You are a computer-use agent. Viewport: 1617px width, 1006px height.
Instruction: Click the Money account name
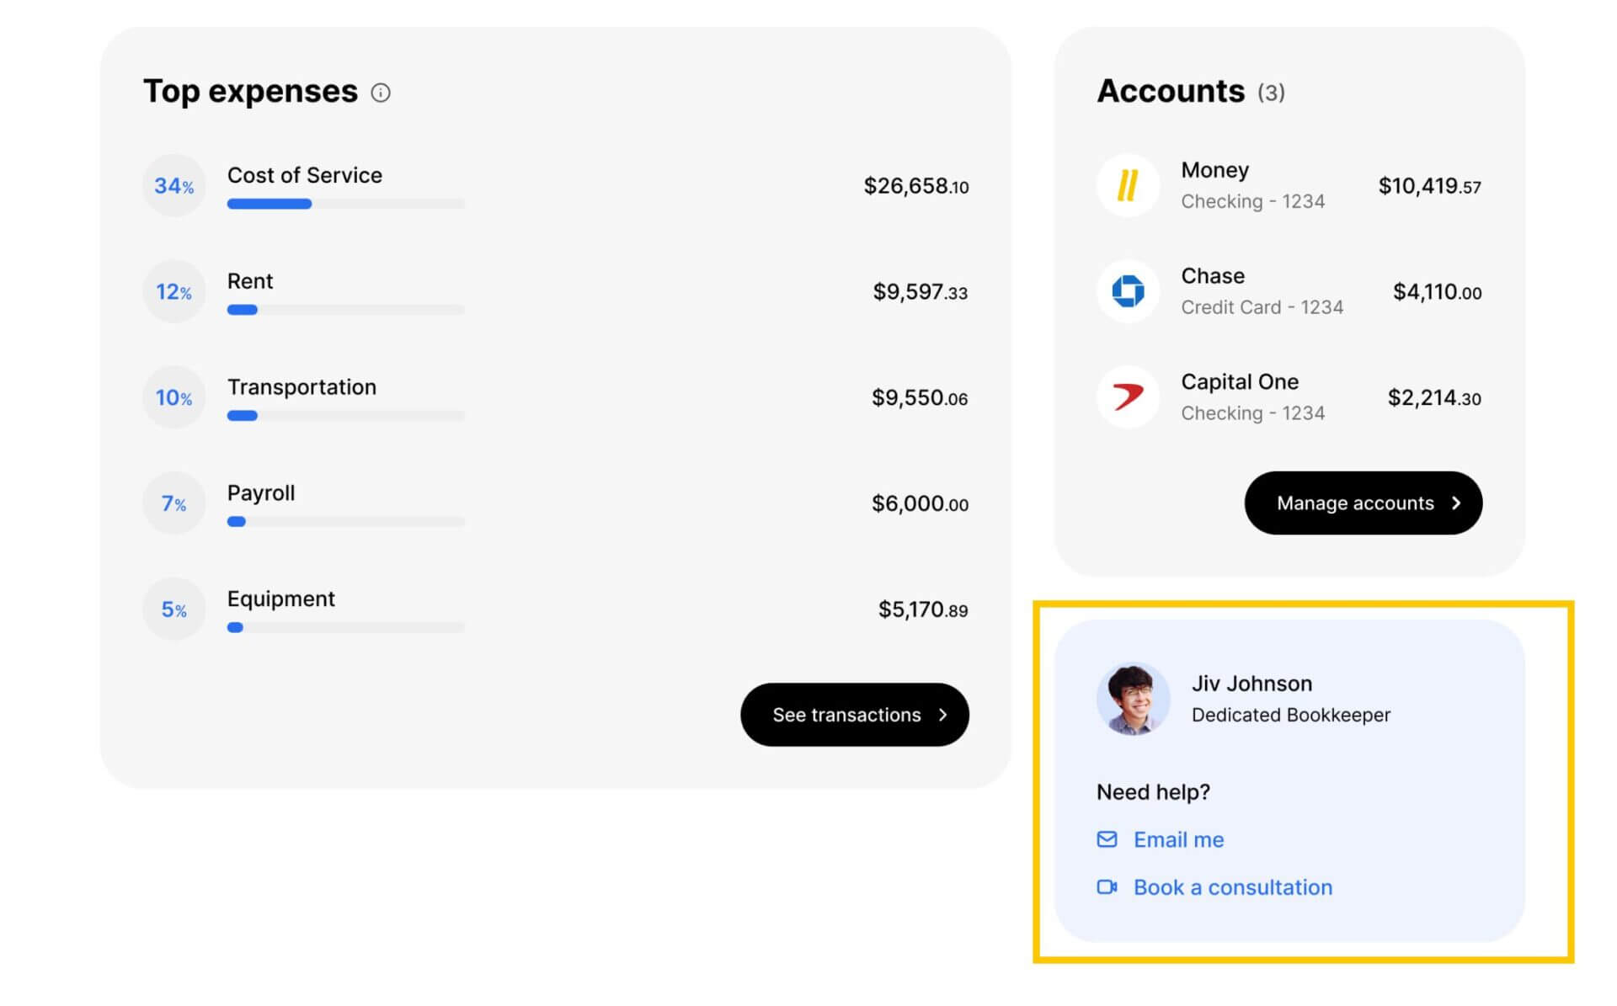point(1214,170)
